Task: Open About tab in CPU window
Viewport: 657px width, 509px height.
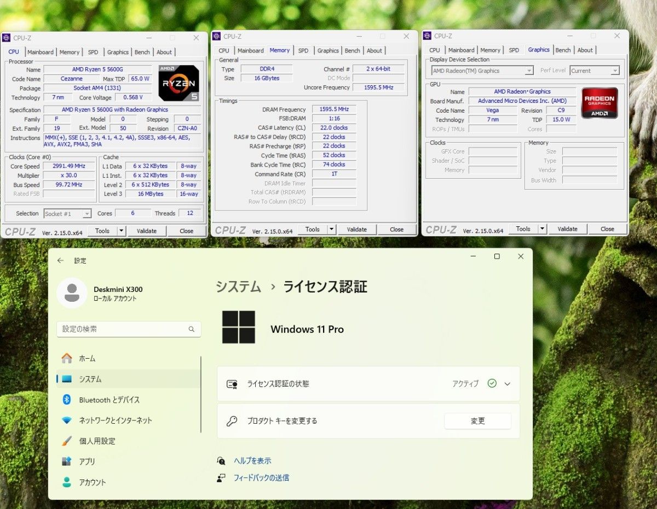Action: 164,52
